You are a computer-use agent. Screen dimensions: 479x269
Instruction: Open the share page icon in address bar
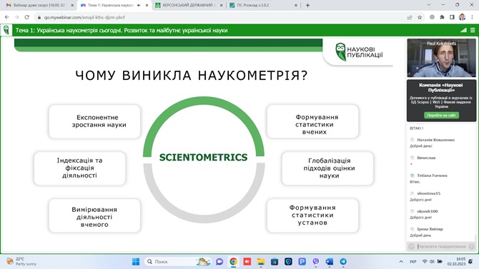[x=410, y=17]
